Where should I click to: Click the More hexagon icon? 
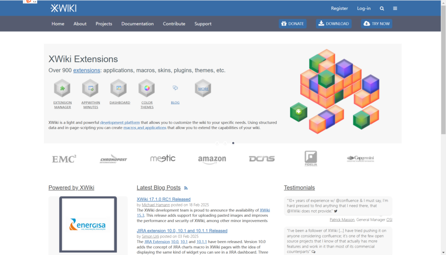click(x=203, y=89)
